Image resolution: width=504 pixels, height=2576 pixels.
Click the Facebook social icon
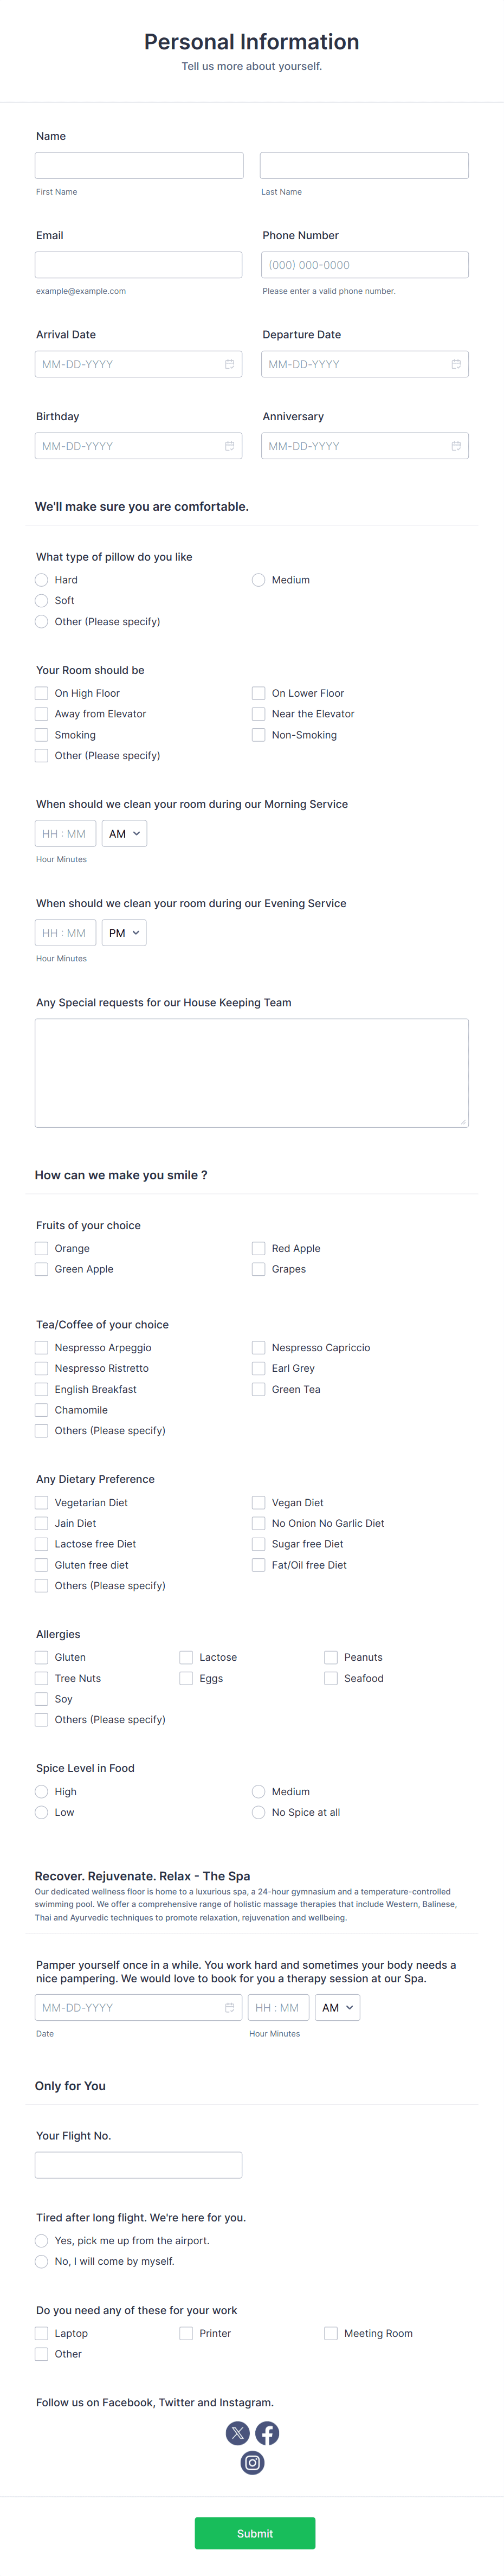tap(268, 2433)
